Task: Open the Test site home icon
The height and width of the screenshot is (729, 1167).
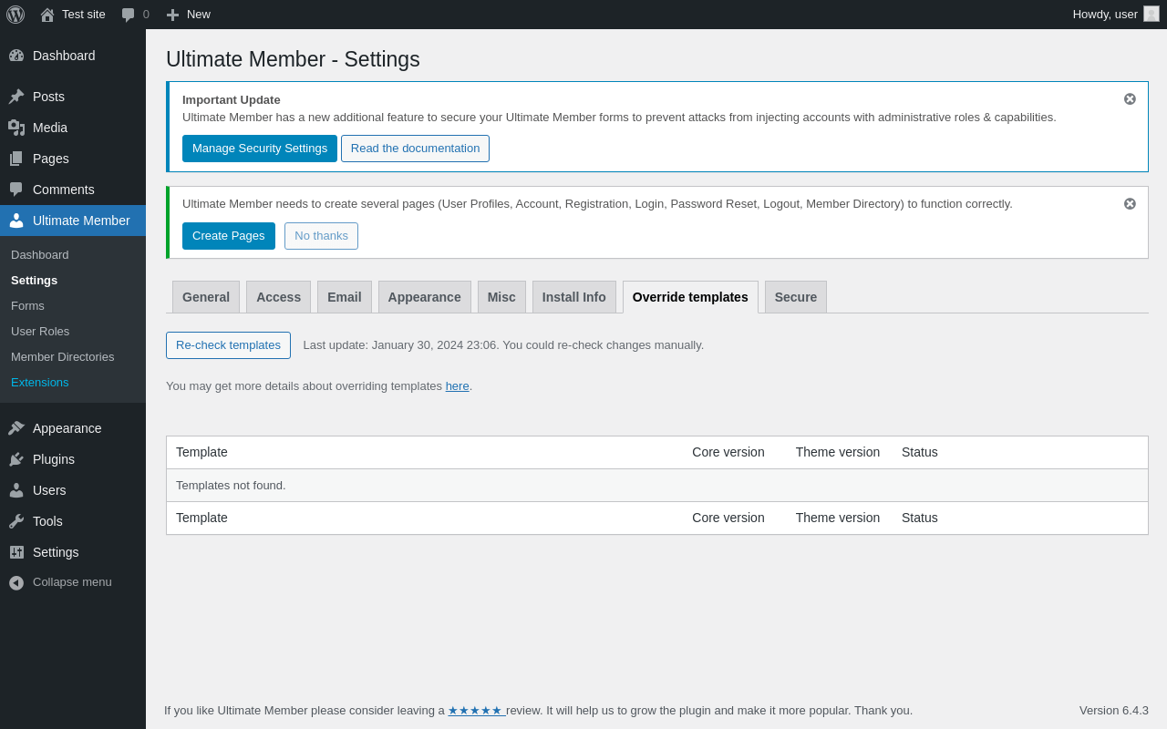Action: 47,15
